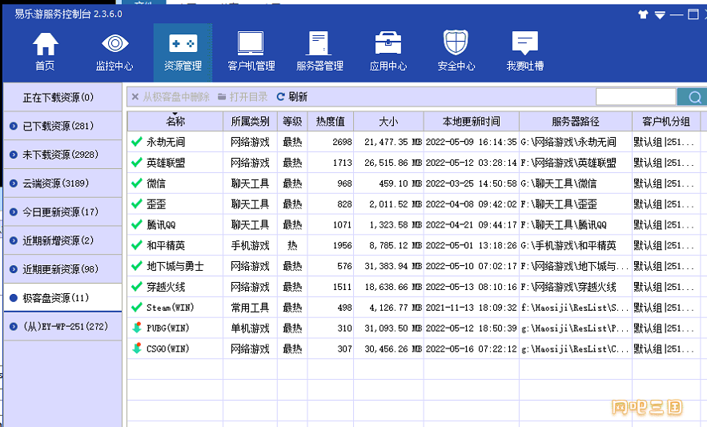Select 云端资源(3189) in sidebar
Viewport: 707px width, 427px height.
[x=62, y=183]
